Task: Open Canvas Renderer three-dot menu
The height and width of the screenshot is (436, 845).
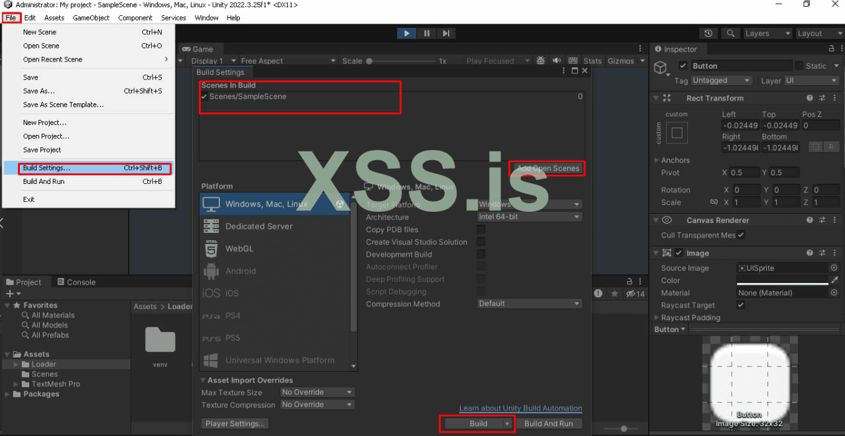Action: click(833, 220)
